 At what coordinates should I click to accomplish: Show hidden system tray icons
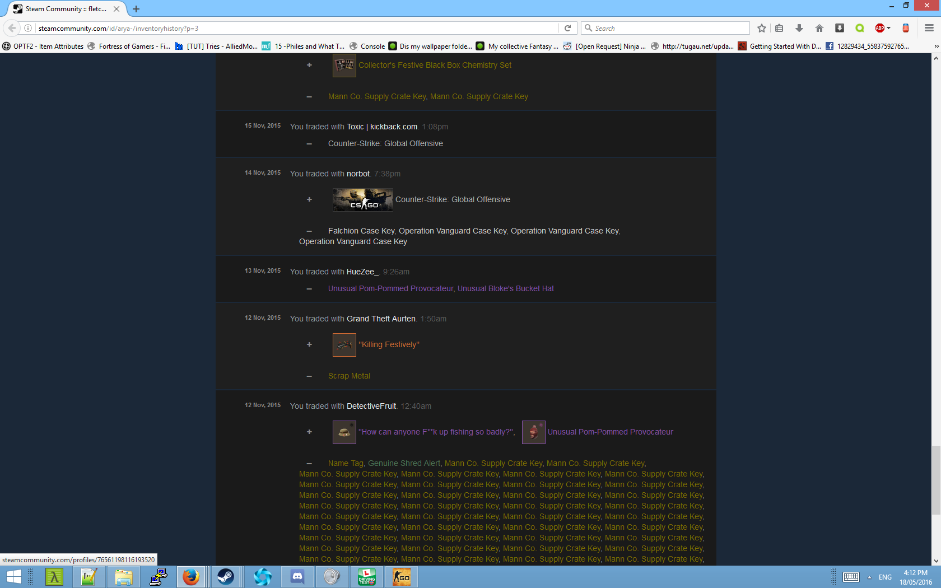coord(869,577)
